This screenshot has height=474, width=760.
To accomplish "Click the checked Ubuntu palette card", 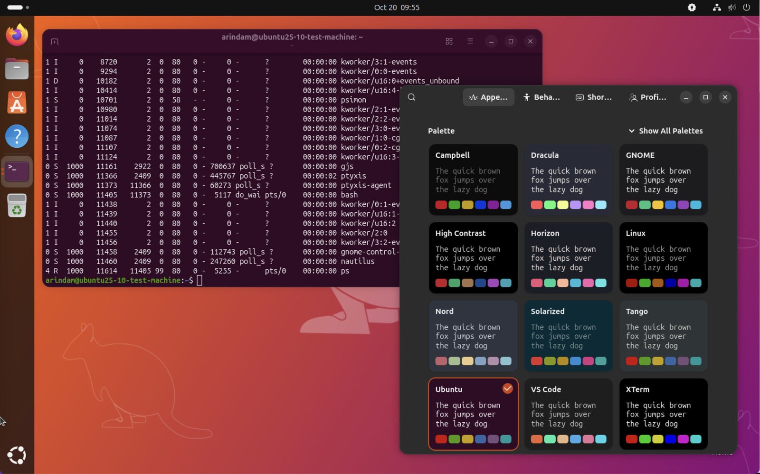I will pyautogui.click(x=473, y=414).
